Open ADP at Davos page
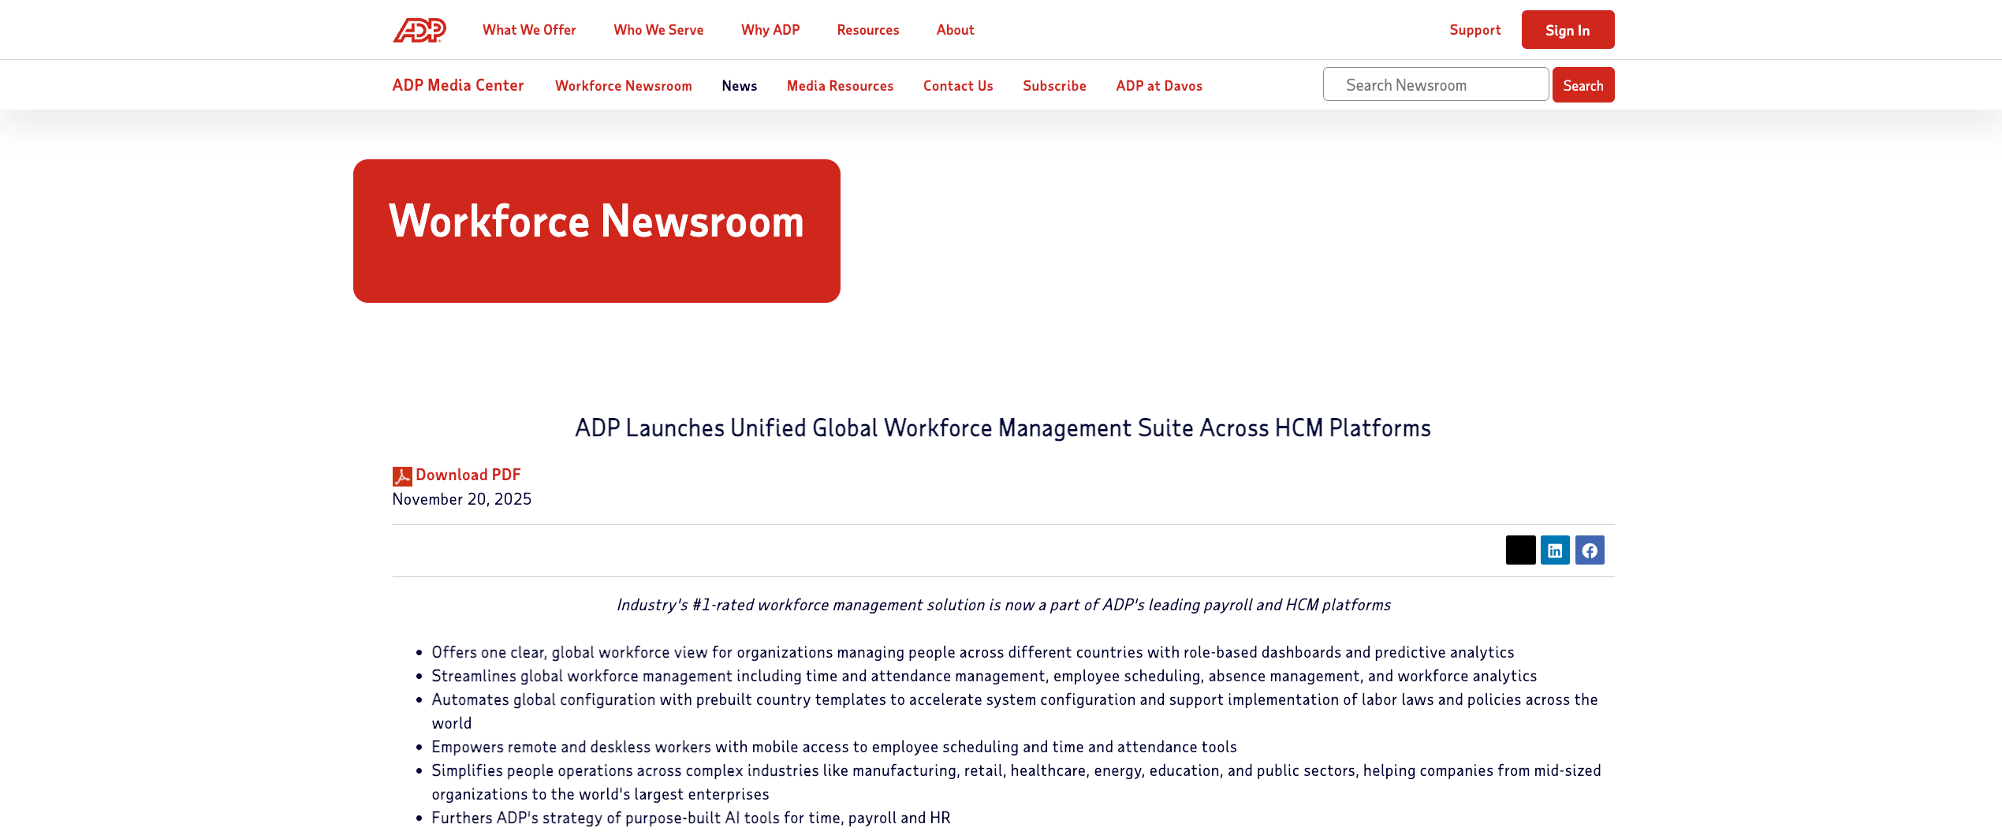This screenshot has height=839, width=2002. coord(1159,86)
